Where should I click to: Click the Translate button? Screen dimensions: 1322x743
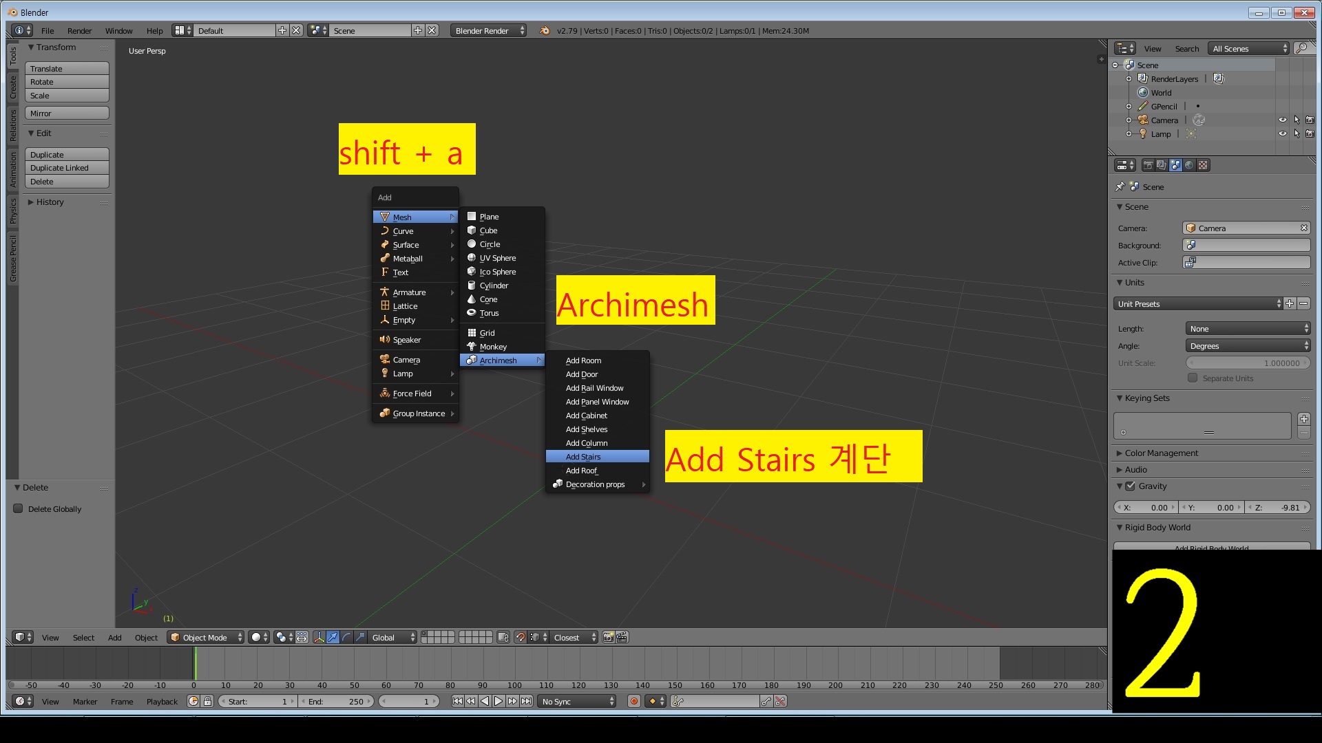coord(67,68)
